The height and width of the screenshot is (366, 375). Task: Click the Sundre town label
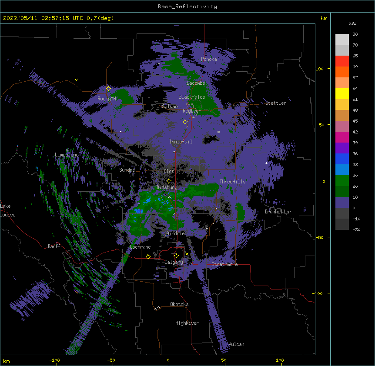[x=127, y=170]
